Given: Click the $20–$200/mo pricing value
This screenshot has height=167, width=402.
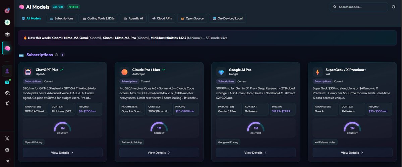Looking at the screenshot, I should point(185,111).
